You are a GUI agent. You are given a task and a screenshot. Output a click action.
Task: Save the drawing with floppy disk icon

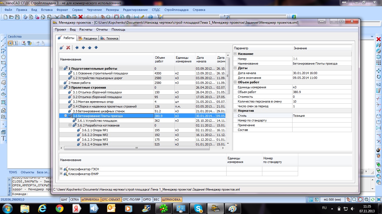click(17, 17)
